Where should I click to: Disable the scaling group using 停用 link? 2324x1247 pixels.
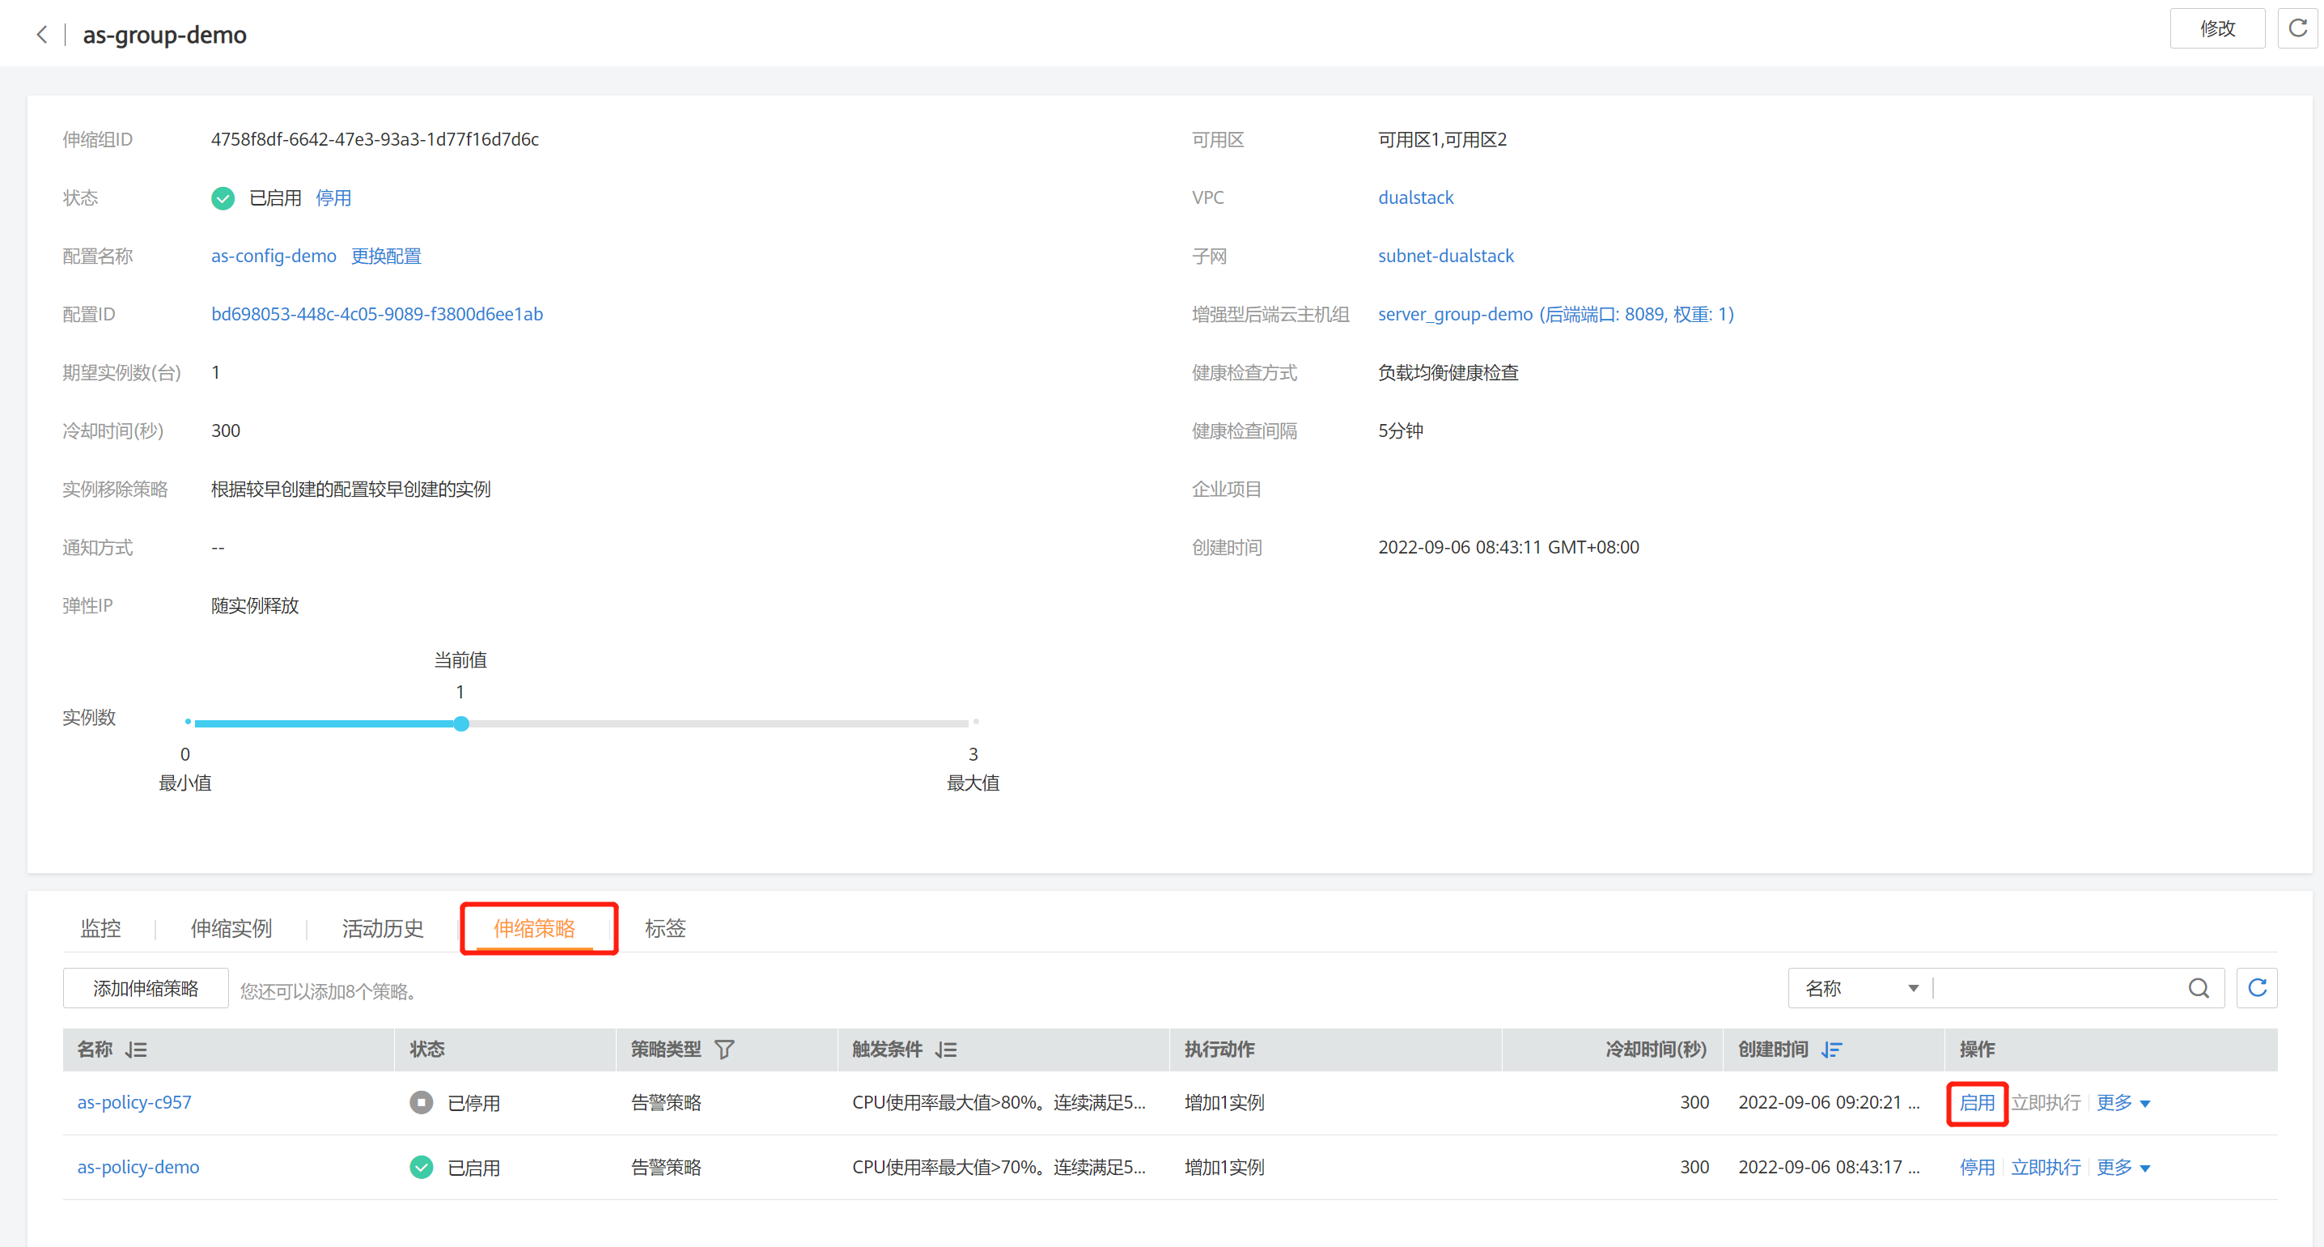pos(333,197)
